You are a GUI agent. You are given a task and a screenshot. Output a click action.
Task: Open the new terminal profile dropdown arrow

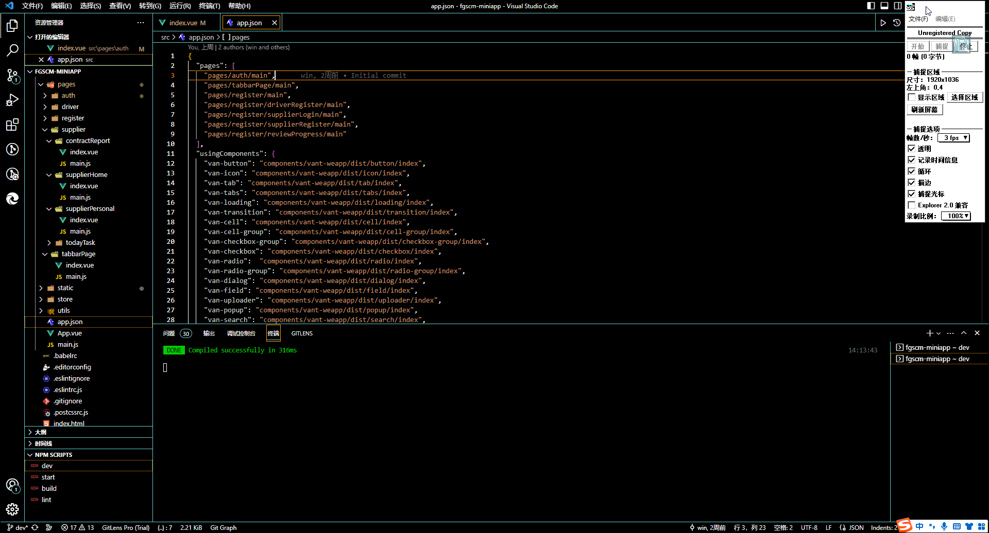coord(939,333)
